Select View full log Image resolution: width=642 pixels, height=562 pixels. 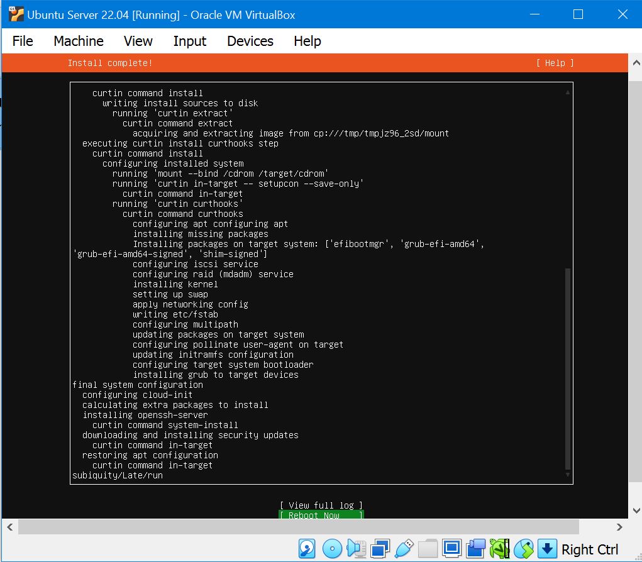[321, 505]
